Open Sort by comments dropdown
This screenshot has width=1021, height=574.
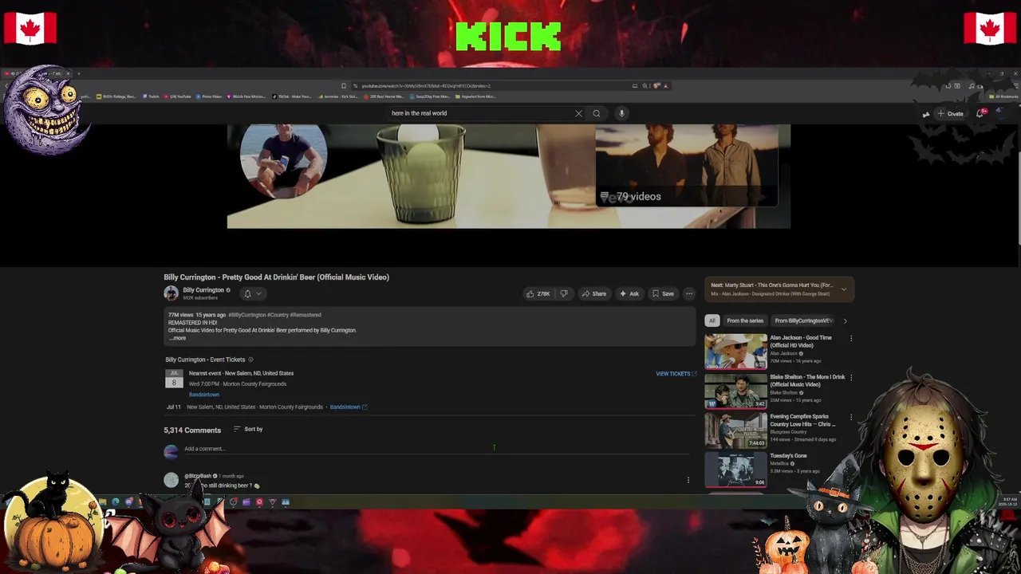[x=248, y=429]
